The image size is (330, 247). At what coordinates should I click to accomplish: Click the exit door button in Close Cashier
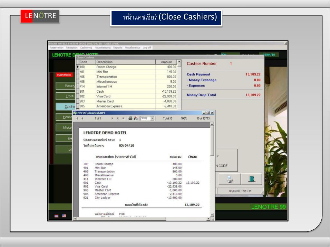tap(251, 179)
